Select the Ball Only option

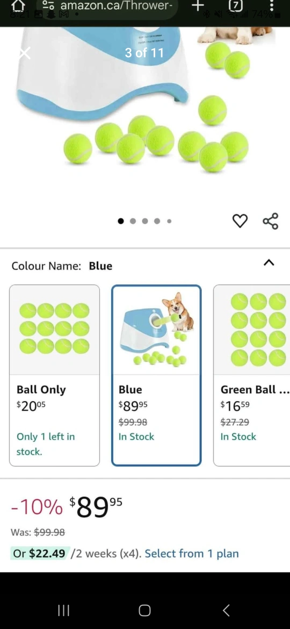(x=54, y=375)
